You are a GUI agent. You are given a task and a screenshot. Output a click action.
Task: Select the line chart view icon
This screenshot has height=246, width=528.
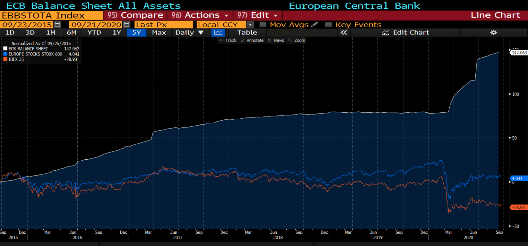[218, 33]
